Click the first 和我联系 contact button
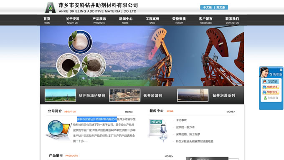The image size is (284, 160). [x=271, y=87]
